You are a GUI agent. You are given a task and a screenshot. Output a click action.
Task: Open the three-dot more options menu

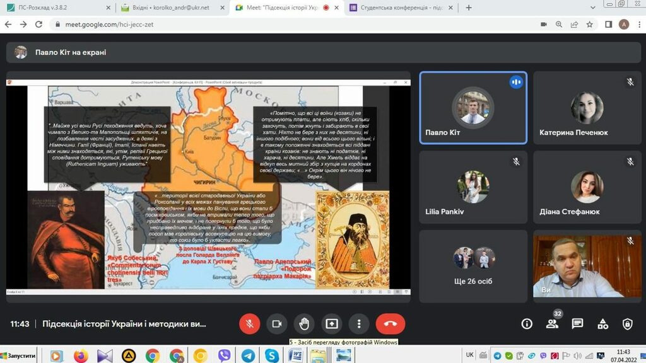point(359,324)
